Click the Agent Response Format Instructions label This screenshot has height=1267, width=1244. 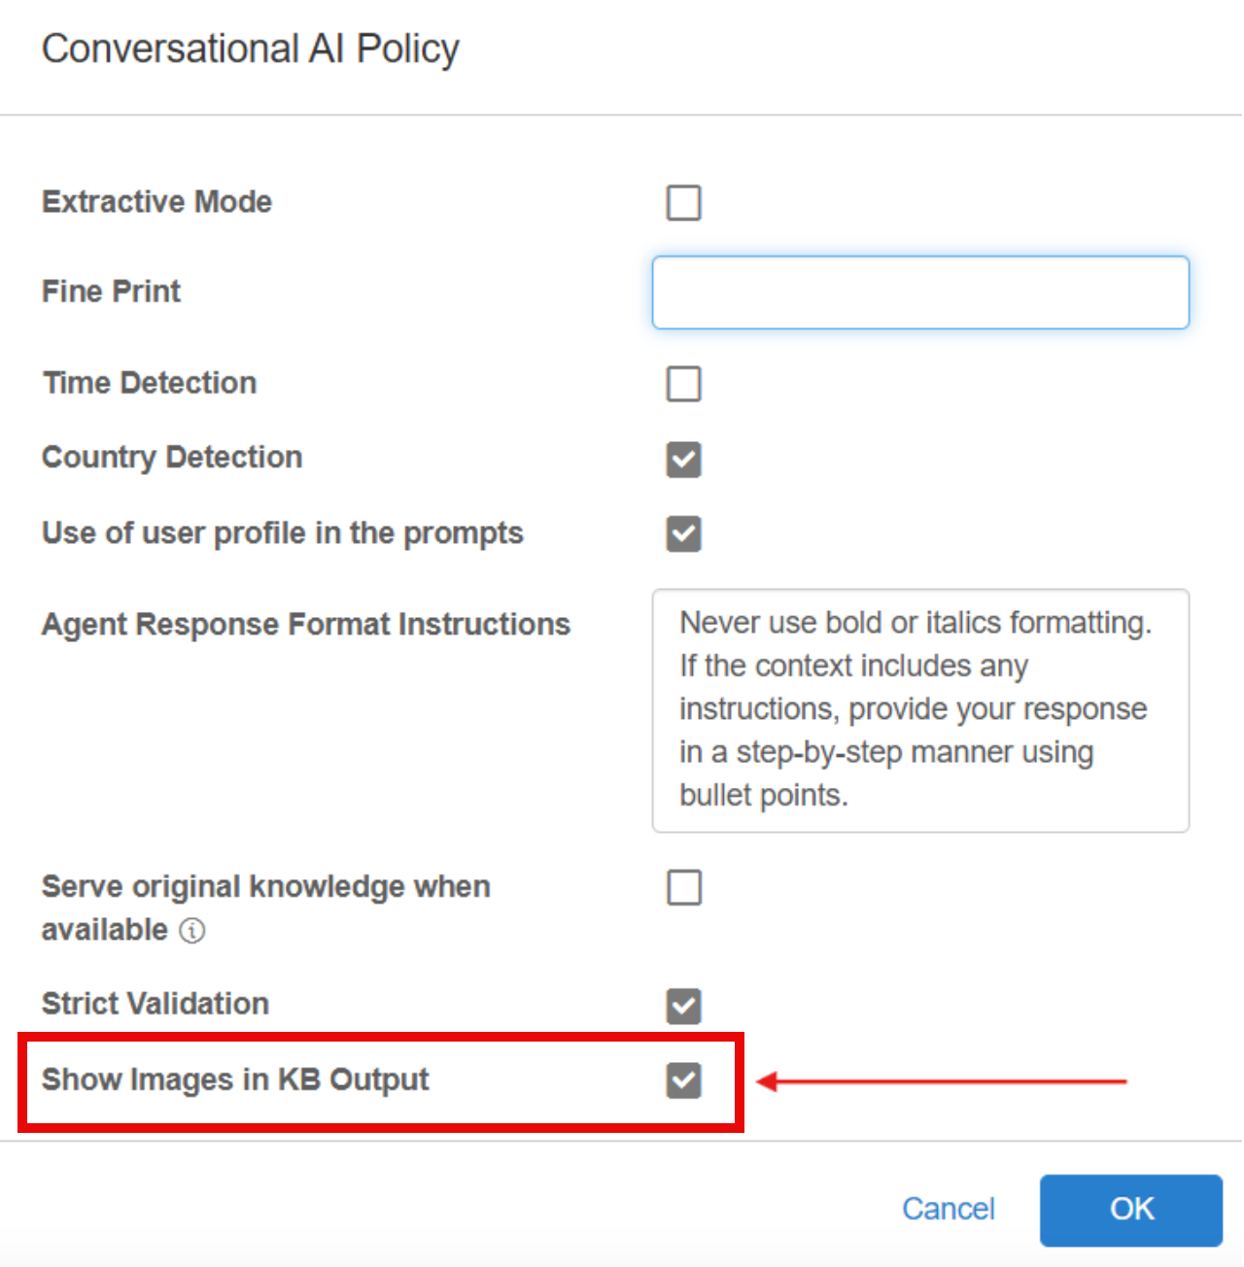tap(306, 624)
